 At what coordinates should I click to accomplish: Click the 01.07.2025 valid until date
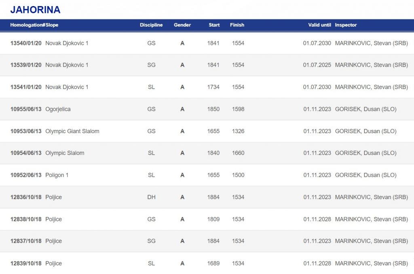pos(317,65)
